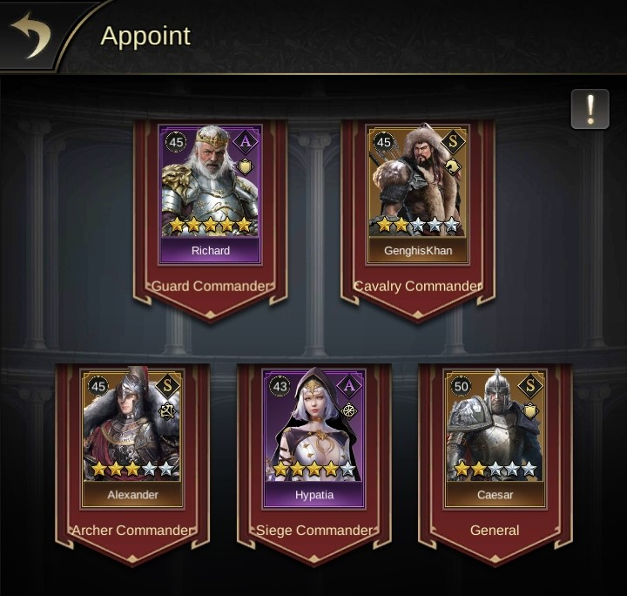Viewport: 627px width, 596px height.
Task: Select the Richard hero portrait
Action: coord(211,194)
